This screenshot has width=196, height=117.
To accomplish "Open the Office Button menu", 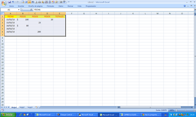I will click(x=4, y=3).
